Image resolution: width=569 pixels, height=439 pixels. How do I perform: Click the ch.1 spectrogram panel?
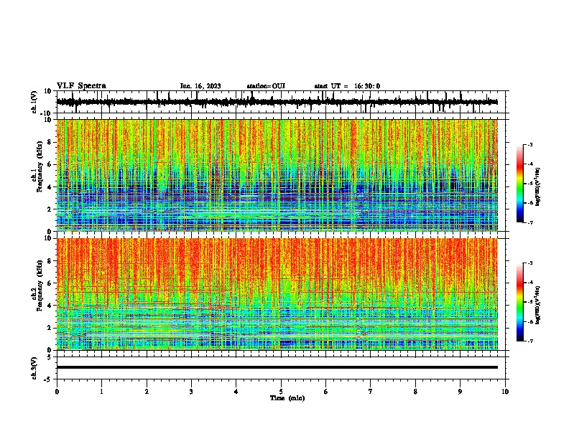tap(277, 175)
